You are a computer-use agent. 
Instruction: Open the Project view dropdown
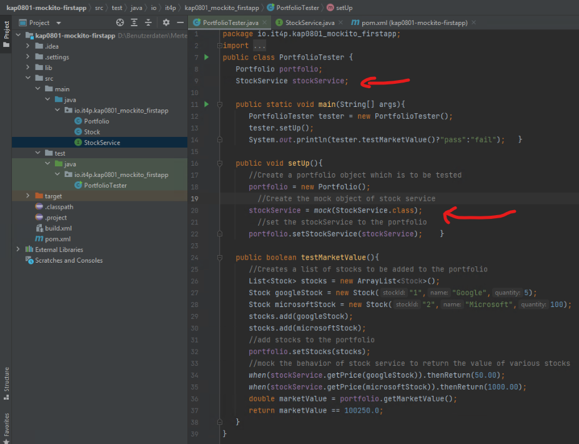59,23
